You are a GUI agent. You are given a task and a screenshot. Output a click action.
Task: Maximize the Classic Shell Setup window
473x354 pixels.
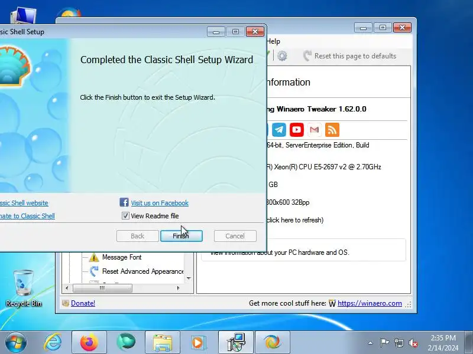click(235, 32)
